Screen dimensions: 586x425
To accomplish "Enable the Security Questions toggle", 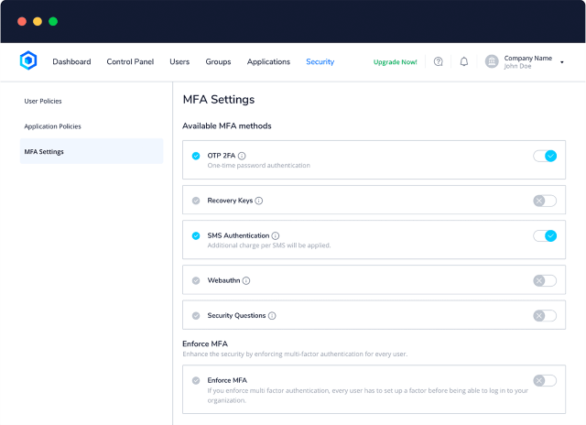I will pos(545,316).
